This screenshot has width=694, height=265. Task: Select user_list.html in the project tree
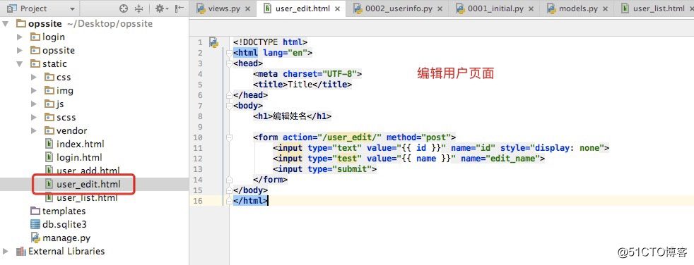pyautogui.click(x=87, y=197)
